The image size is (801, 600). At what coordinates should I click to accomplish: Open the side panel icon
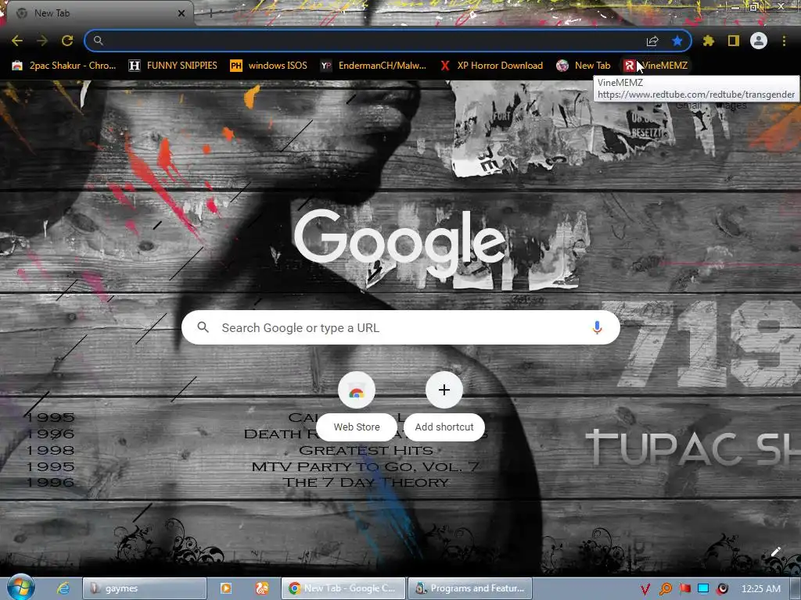pos(734,41)
